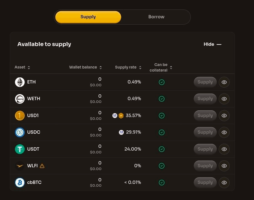Click the cbBTC Bitcoin icon
The height and width of the screenshot is (200, 254).
coord(20,183)
